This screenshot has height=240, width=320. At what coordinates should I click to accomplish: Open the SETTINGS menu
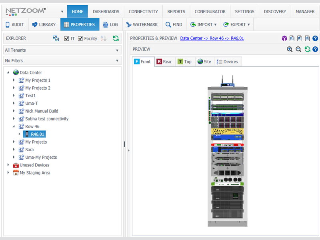[244, 12]
